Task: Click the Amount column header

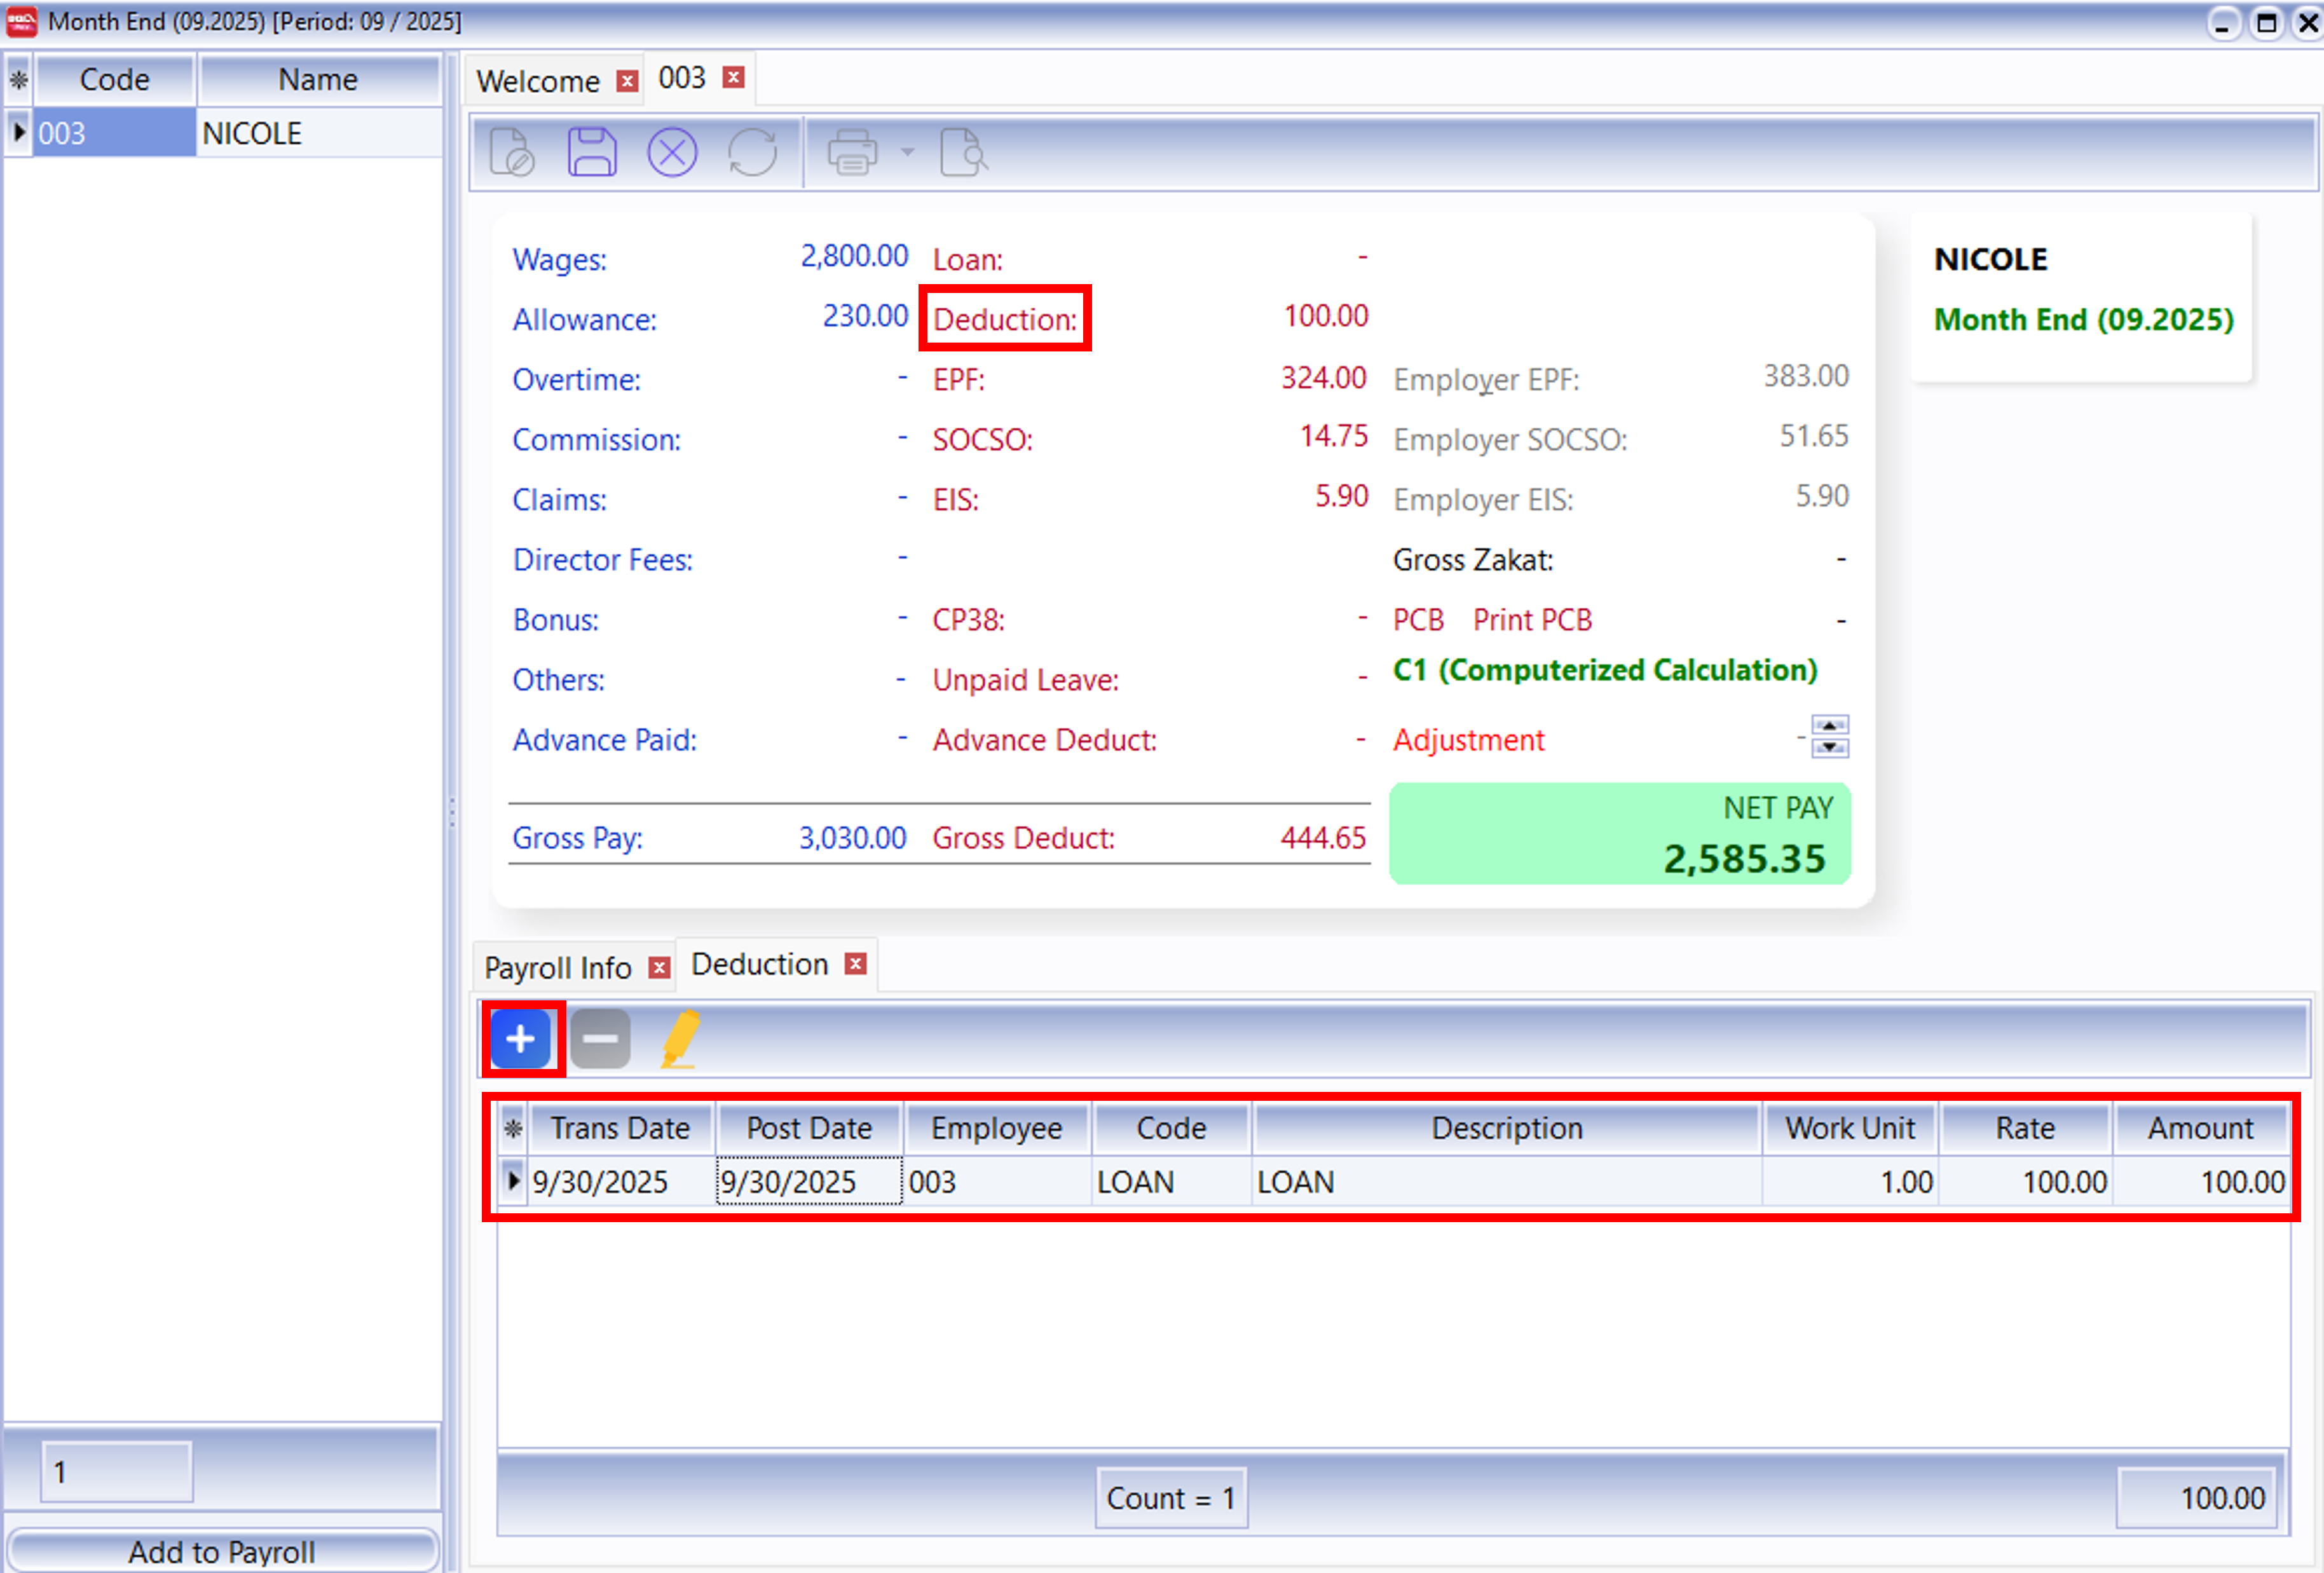Action: pos(2200,1128)
